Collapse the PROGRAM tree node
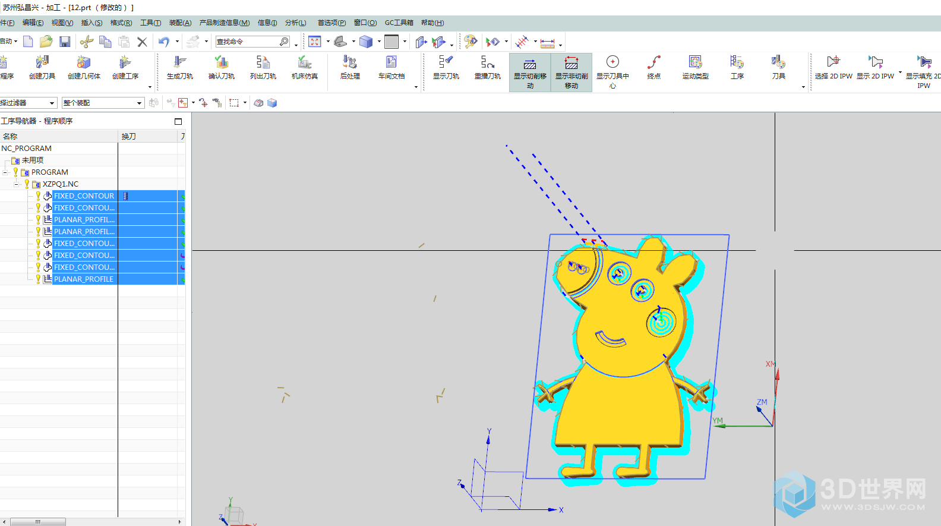941x526 pixels. pyautogui.click(x=5, y=172)
